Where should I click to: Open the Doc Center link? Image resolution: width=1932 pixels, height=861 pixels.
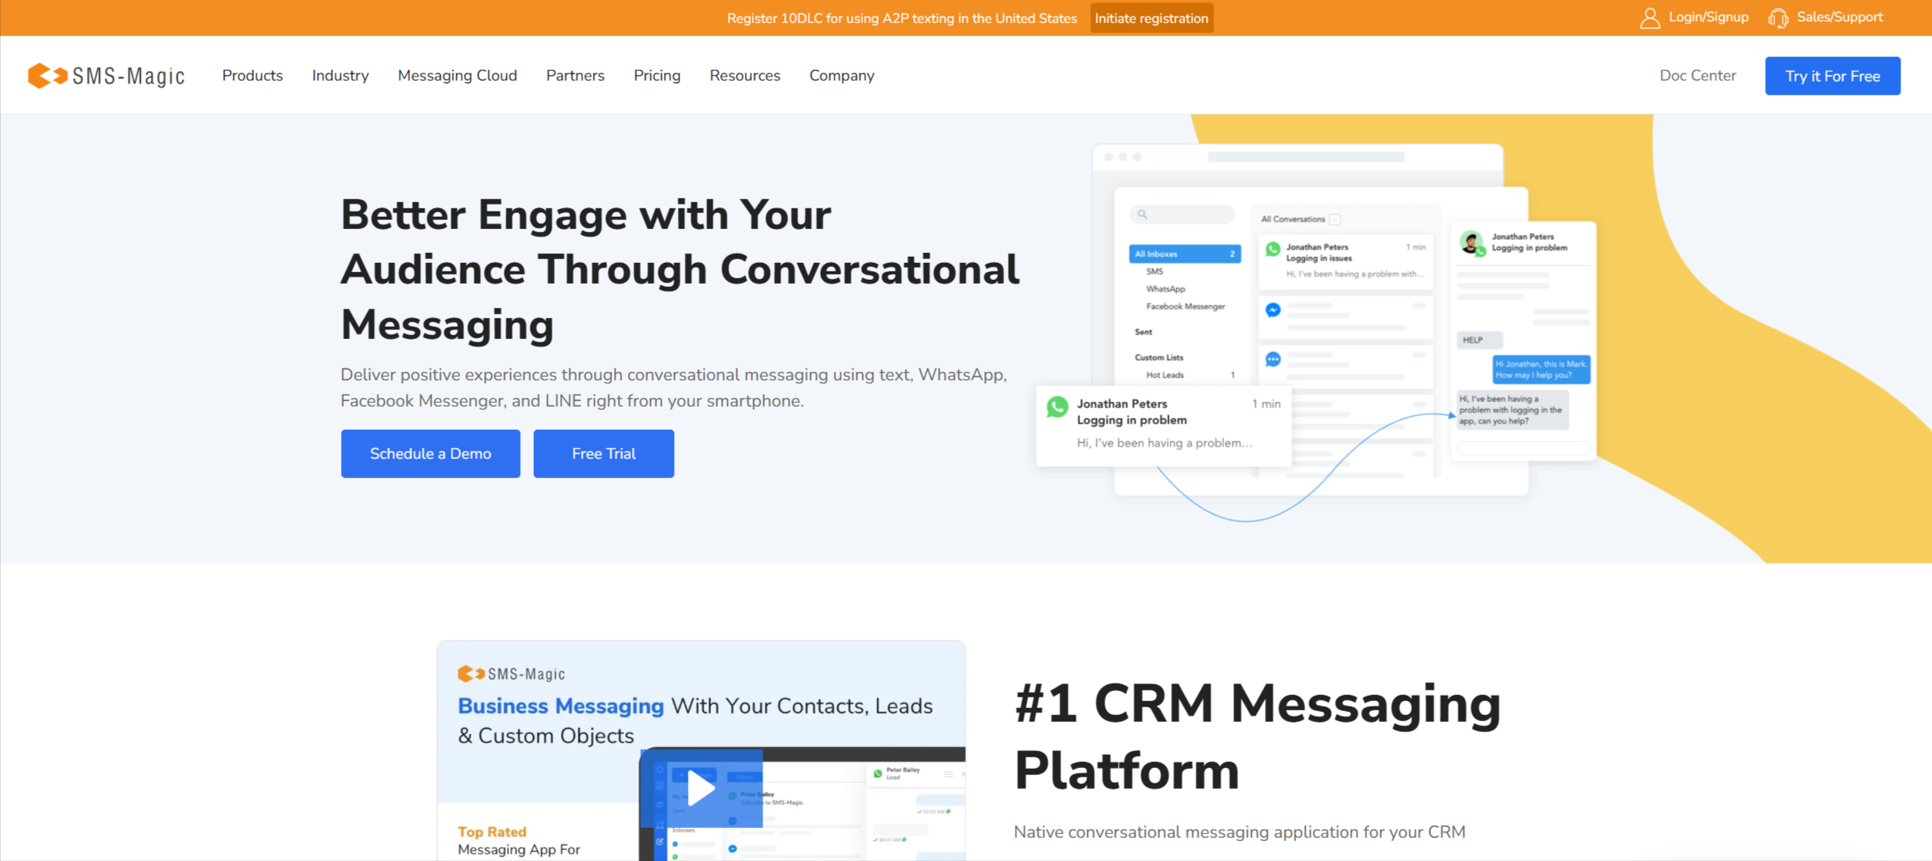(1697, 75)
